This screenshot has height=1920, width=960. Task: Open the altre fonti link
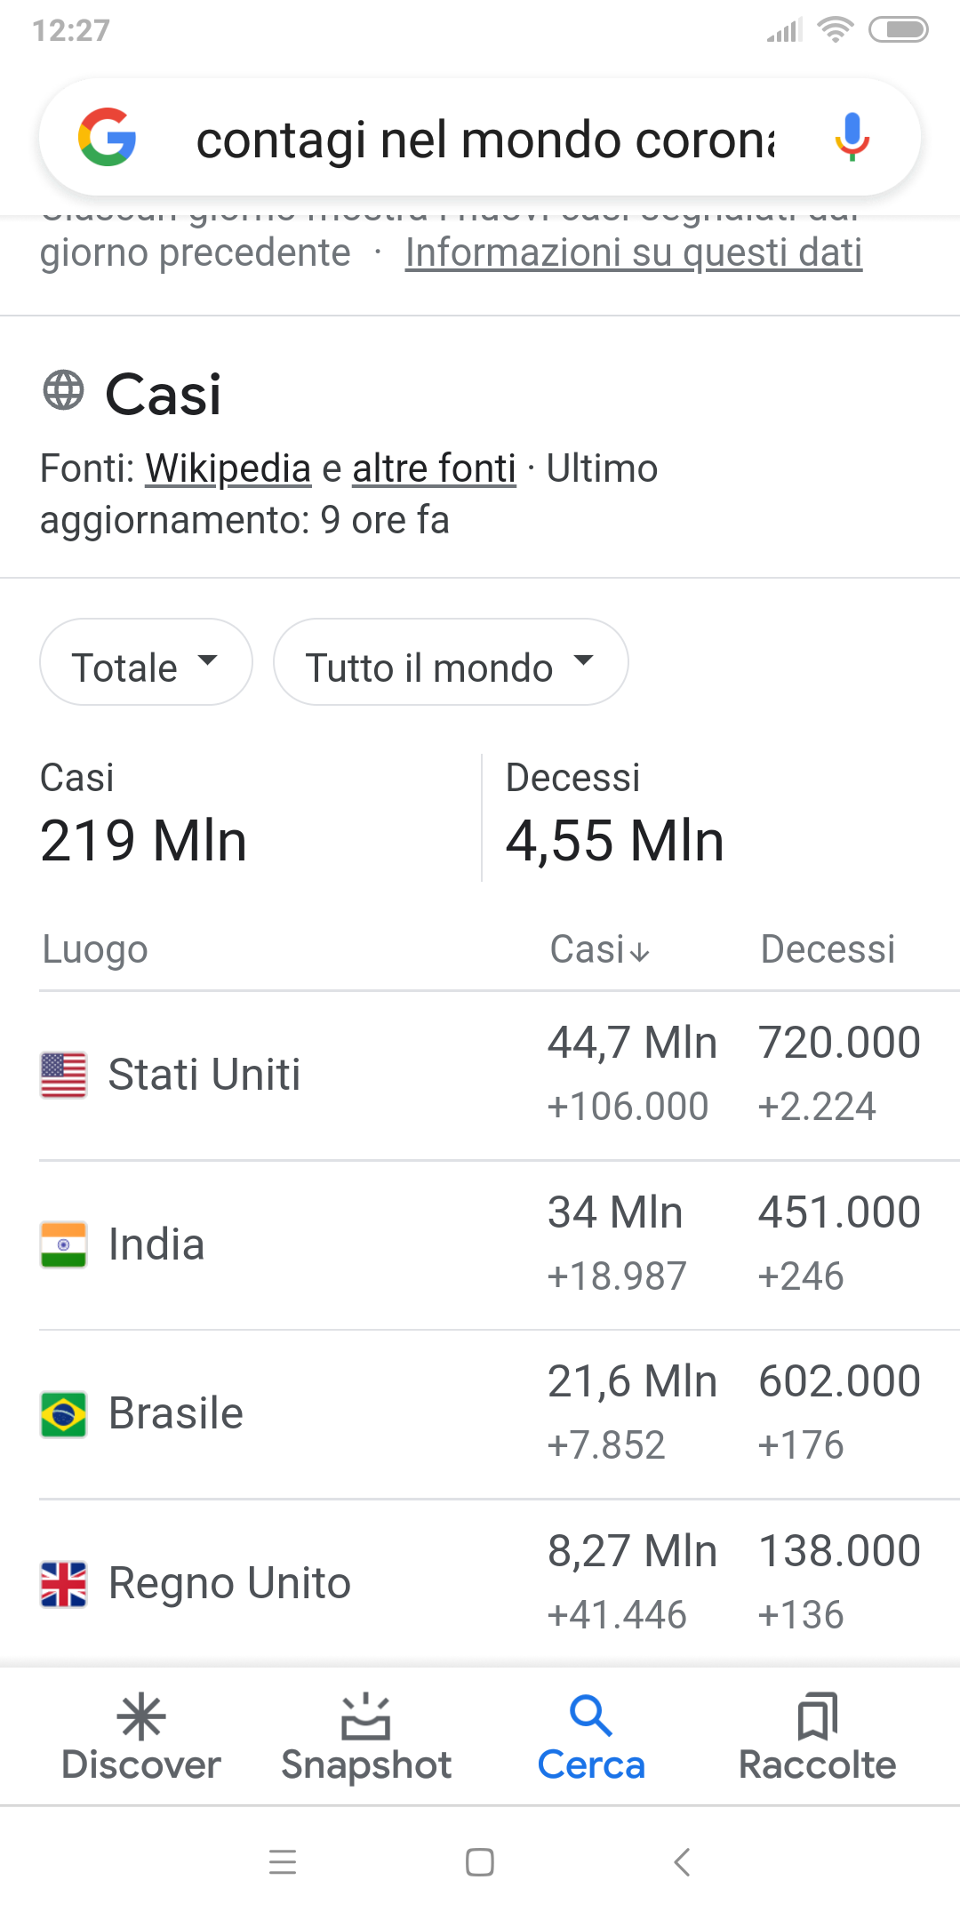[x=434, y=468]
